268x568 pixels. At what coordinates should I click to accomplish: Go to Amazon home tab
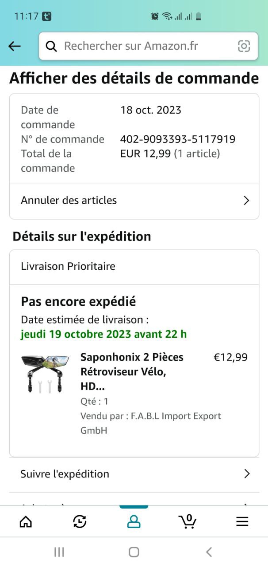[x=26, y=522]
